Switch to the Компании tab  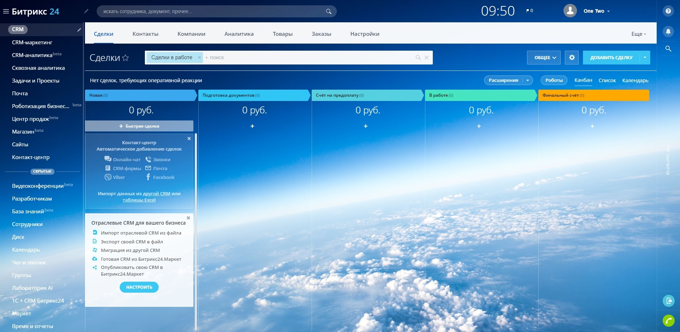[192, 34]
